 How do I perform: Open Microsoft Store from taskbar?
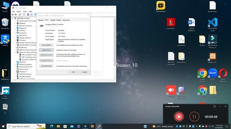65,126
